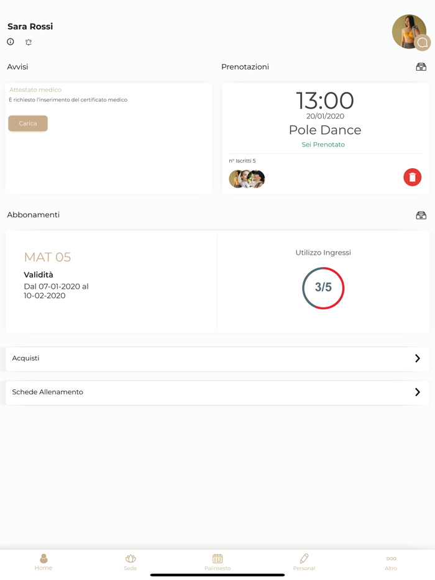Open Sara Rossi's profile photo

click(x=407, y=30)
